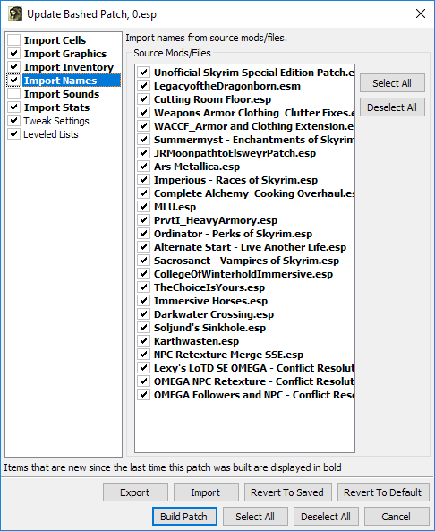Select the Leveled Lists patcher label
Image resolution: width=435 pixels, height=531 pixels.
[51, 134]
